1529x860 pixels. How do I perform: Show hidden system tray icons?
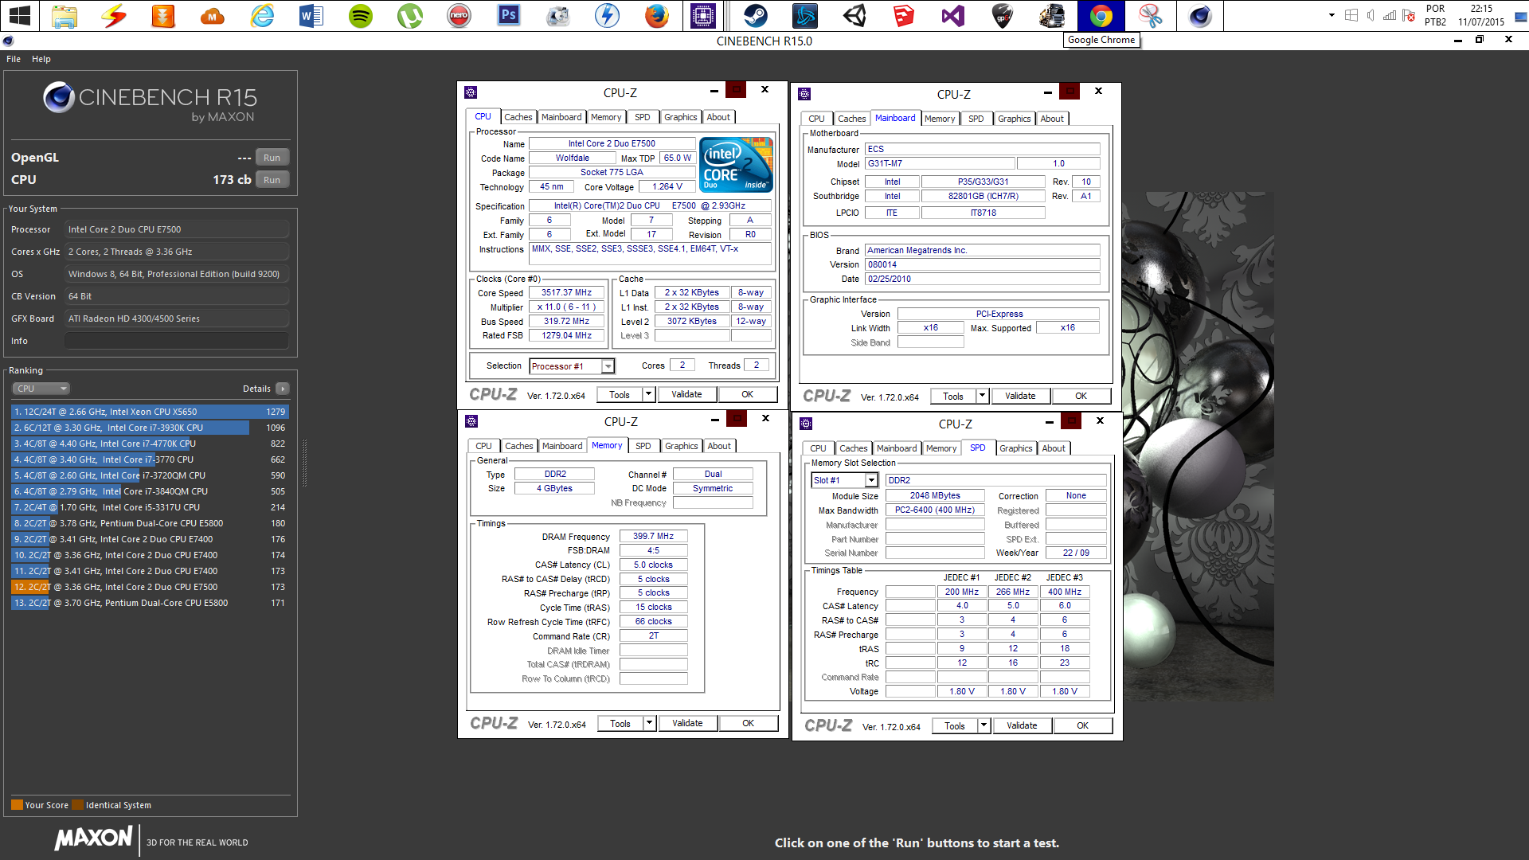1332,15
